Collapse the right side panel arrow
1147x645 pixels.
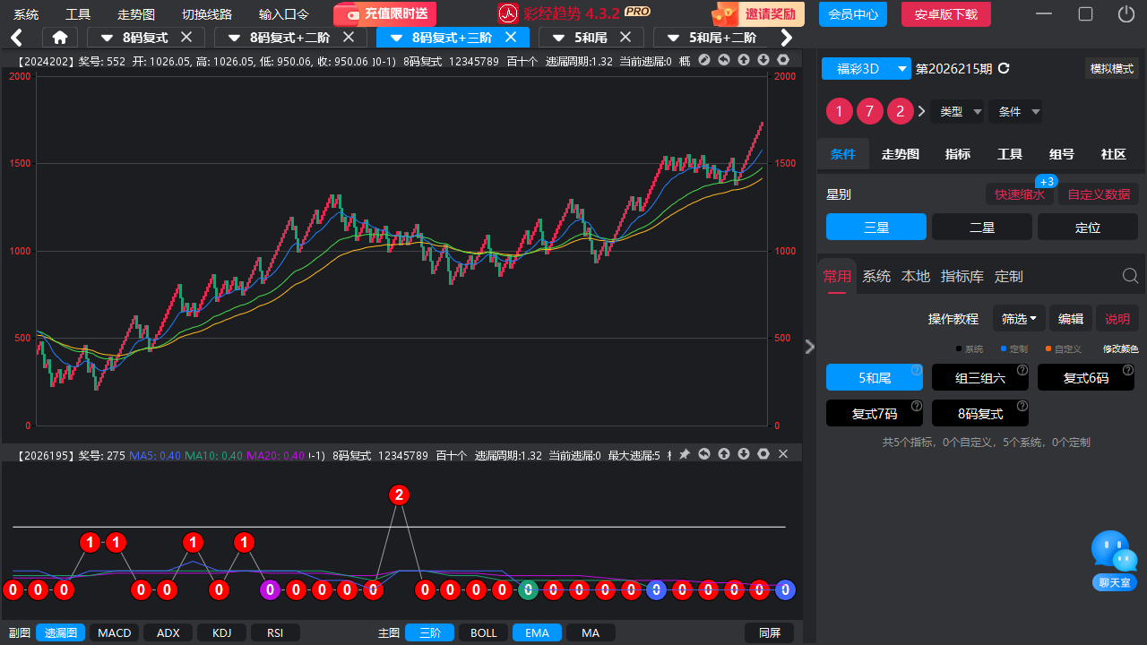(x=810, y=347)
